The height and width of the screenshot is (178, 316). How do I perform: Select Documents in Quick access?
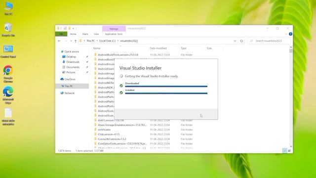(73, 67)
